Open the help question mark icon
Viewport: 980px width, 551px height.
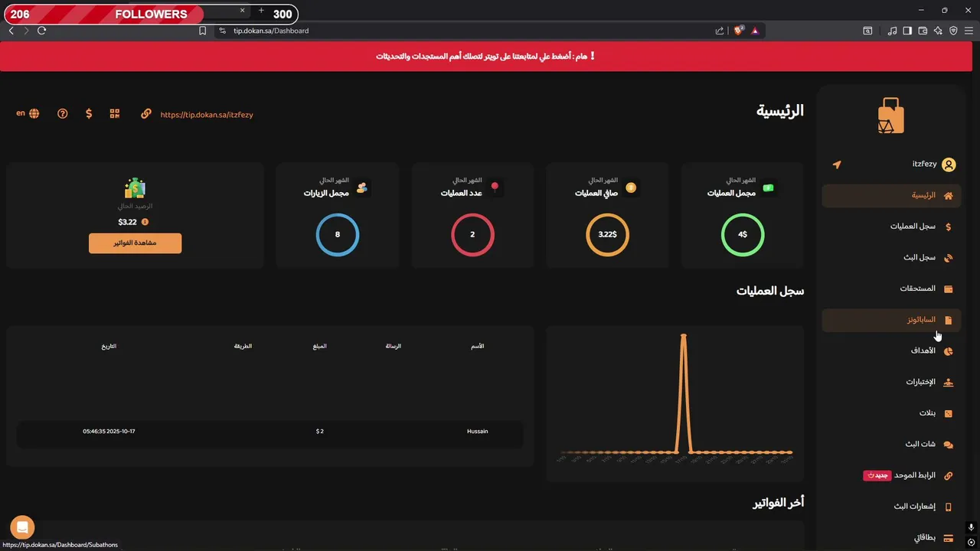click(63, 113)
